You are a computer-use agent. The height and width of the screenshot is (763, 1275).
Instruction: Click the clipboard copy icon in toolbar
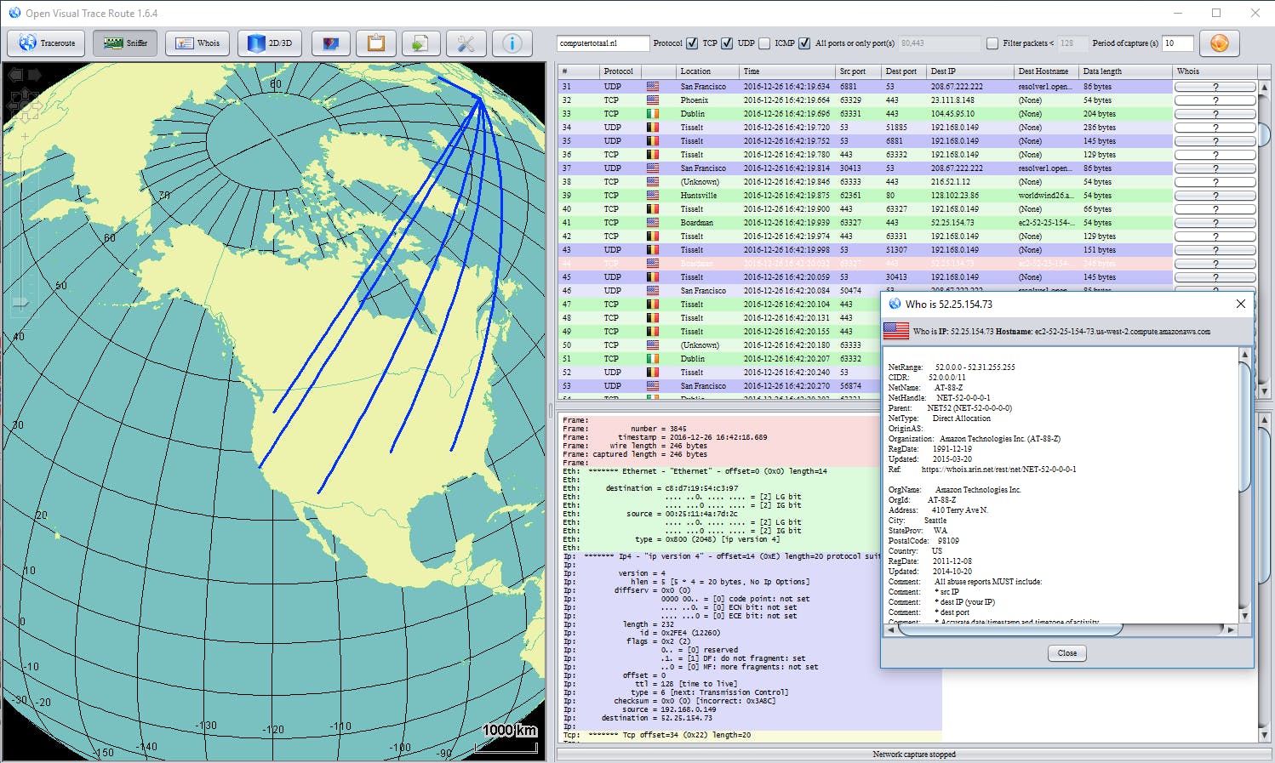(376, 43)
